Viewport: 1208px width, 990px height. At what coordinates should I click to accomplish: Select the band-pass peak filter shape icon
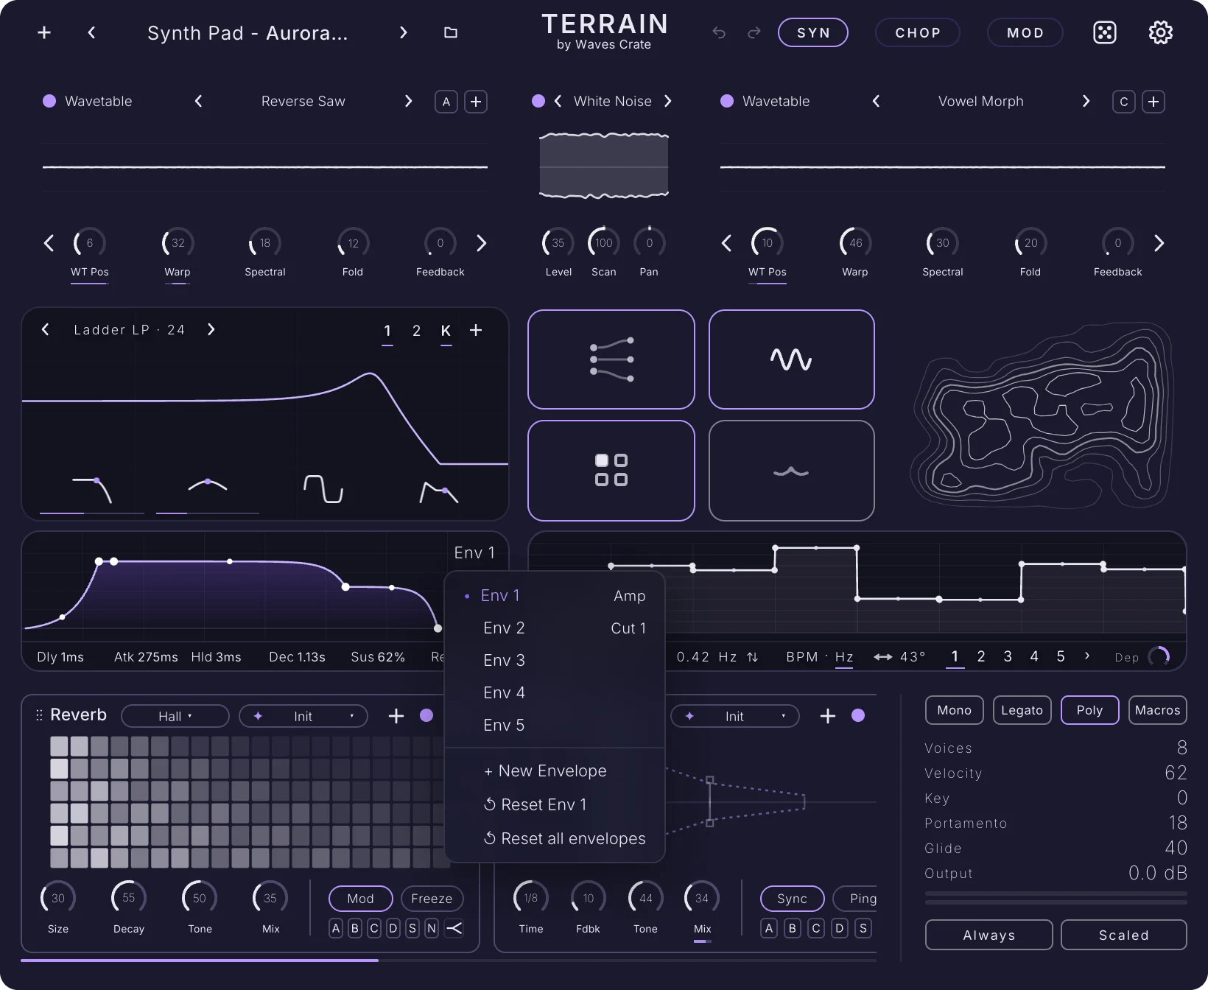tap(208, 485)
